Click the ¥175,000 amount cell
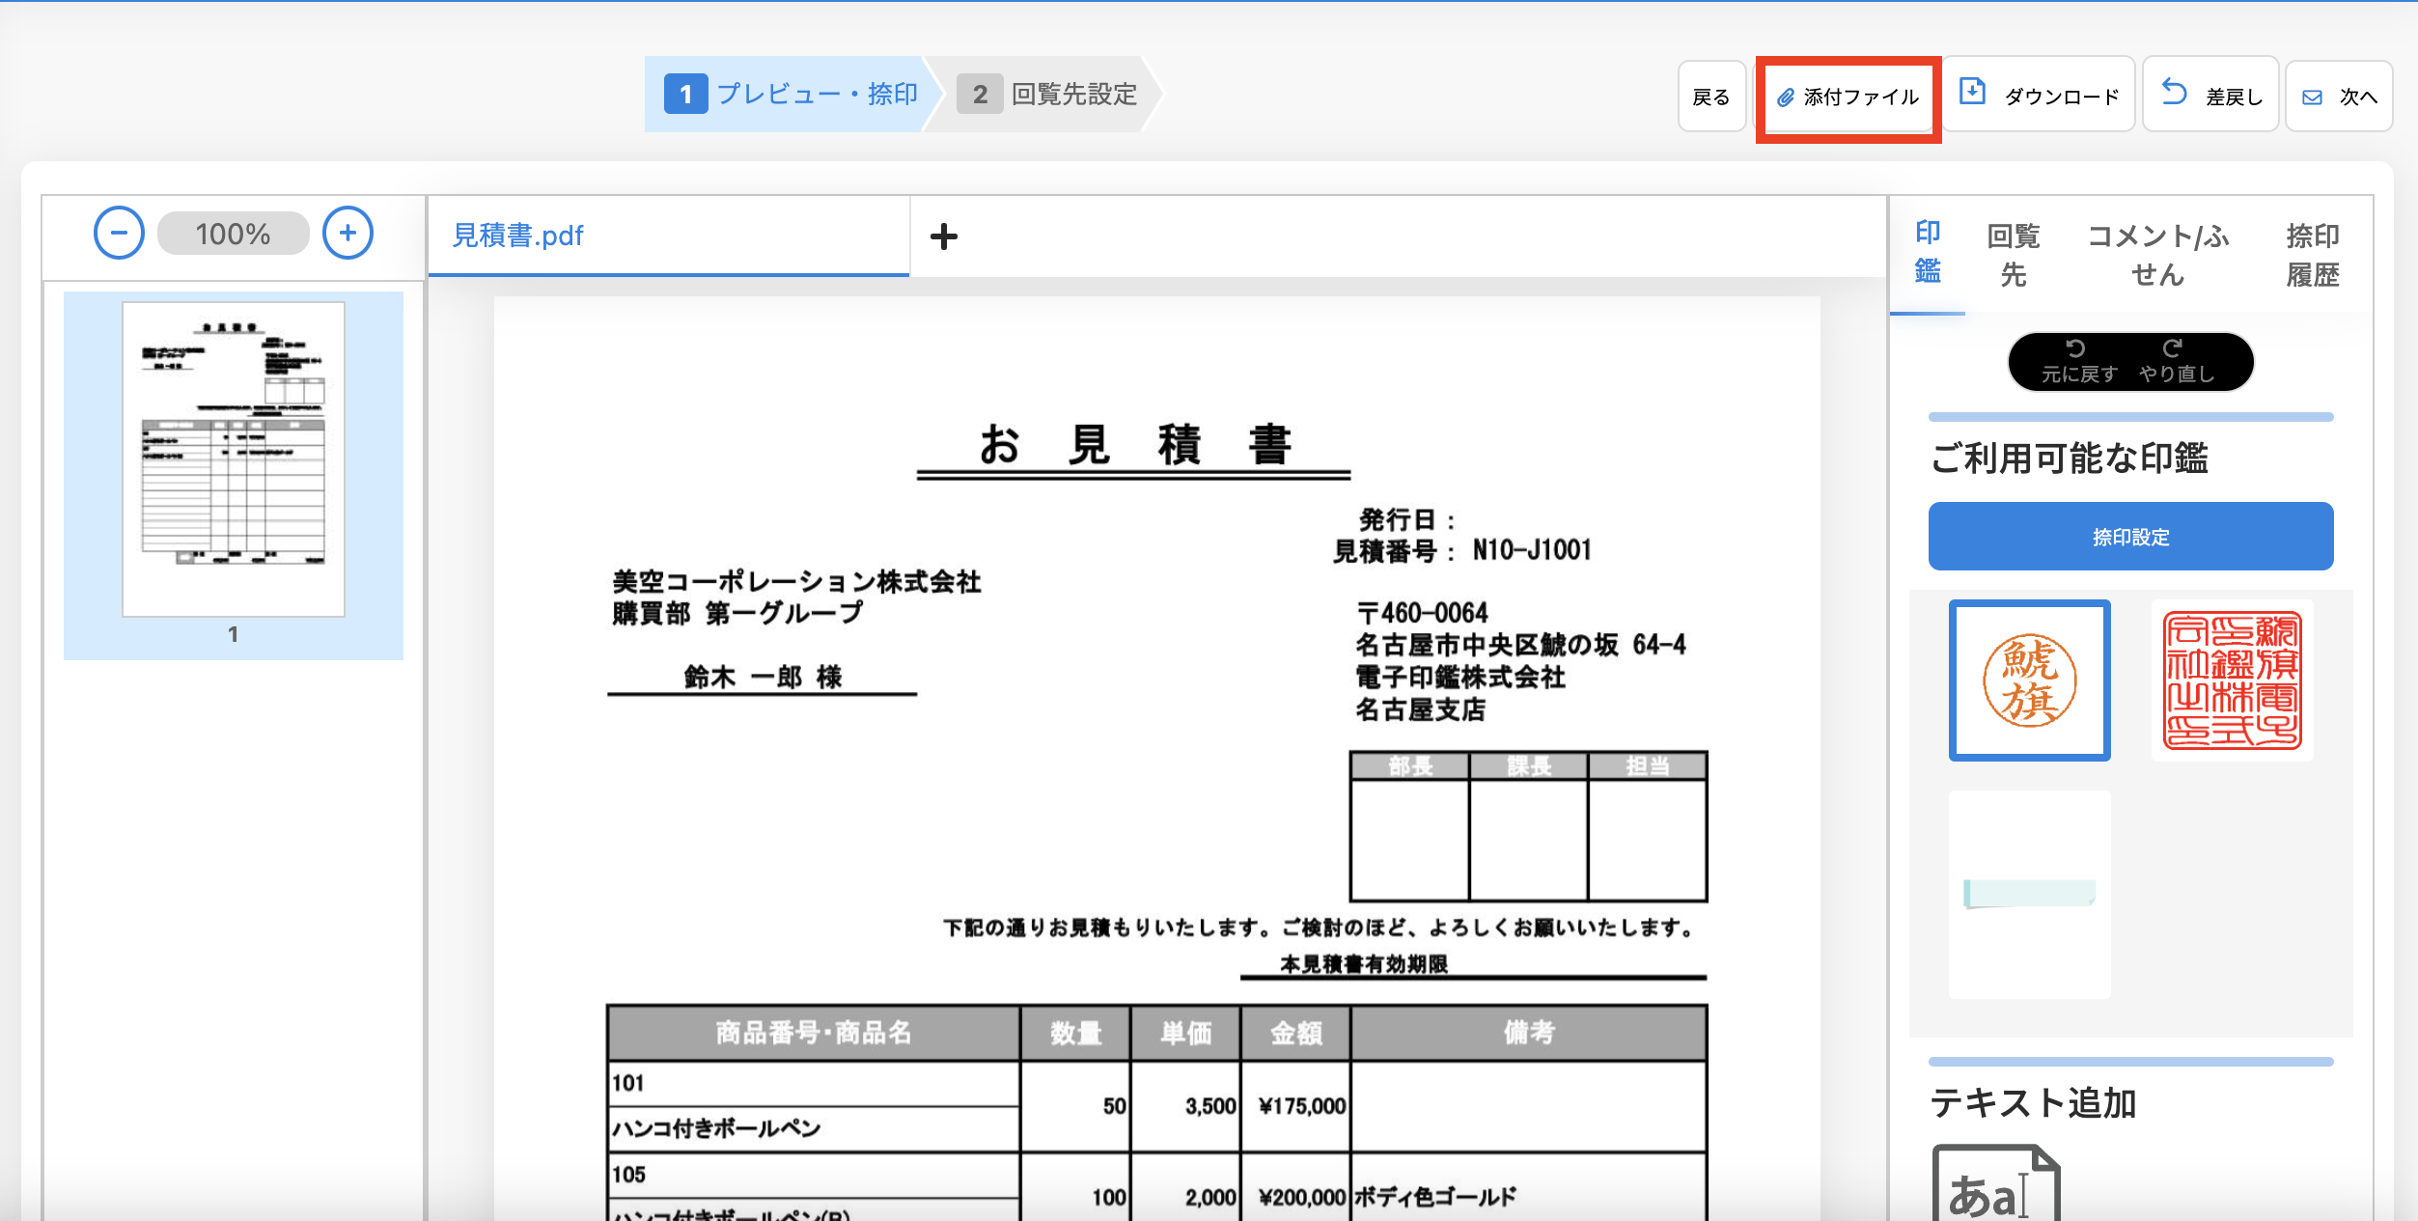Screen dimensions: 2418x1221 pyautogui.click(x=1296, y=1106)
